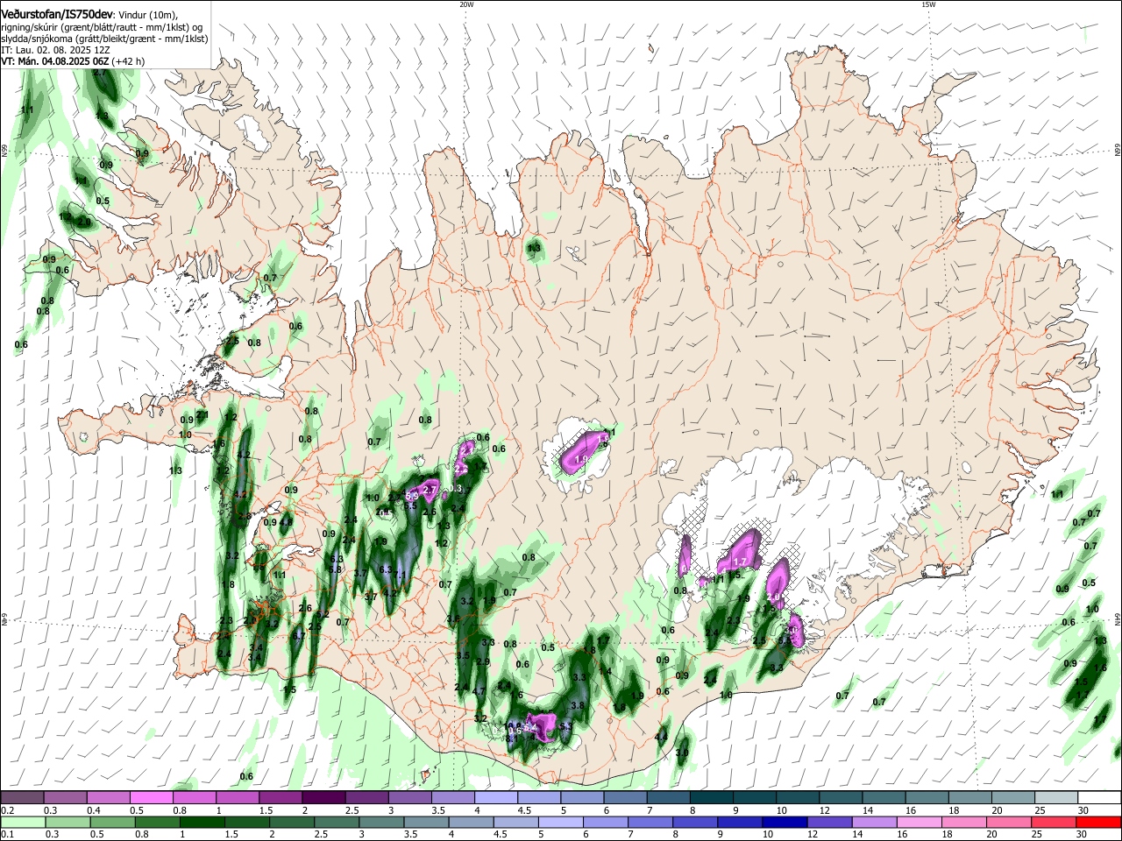1122x841 pixels.
Task: Select upper legend swatch between 6 and 7
Action: point(625,798)
